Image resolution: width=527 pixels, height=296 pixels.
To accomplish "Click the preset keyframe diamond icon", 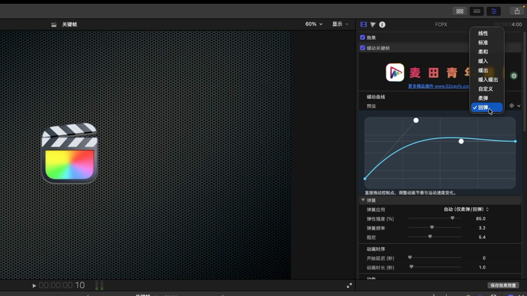I will (512, 106).
